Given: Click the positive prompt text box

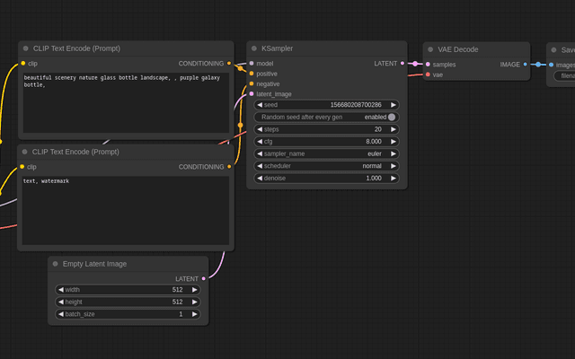Looking at the screenshot, I should tap(126, 103).
